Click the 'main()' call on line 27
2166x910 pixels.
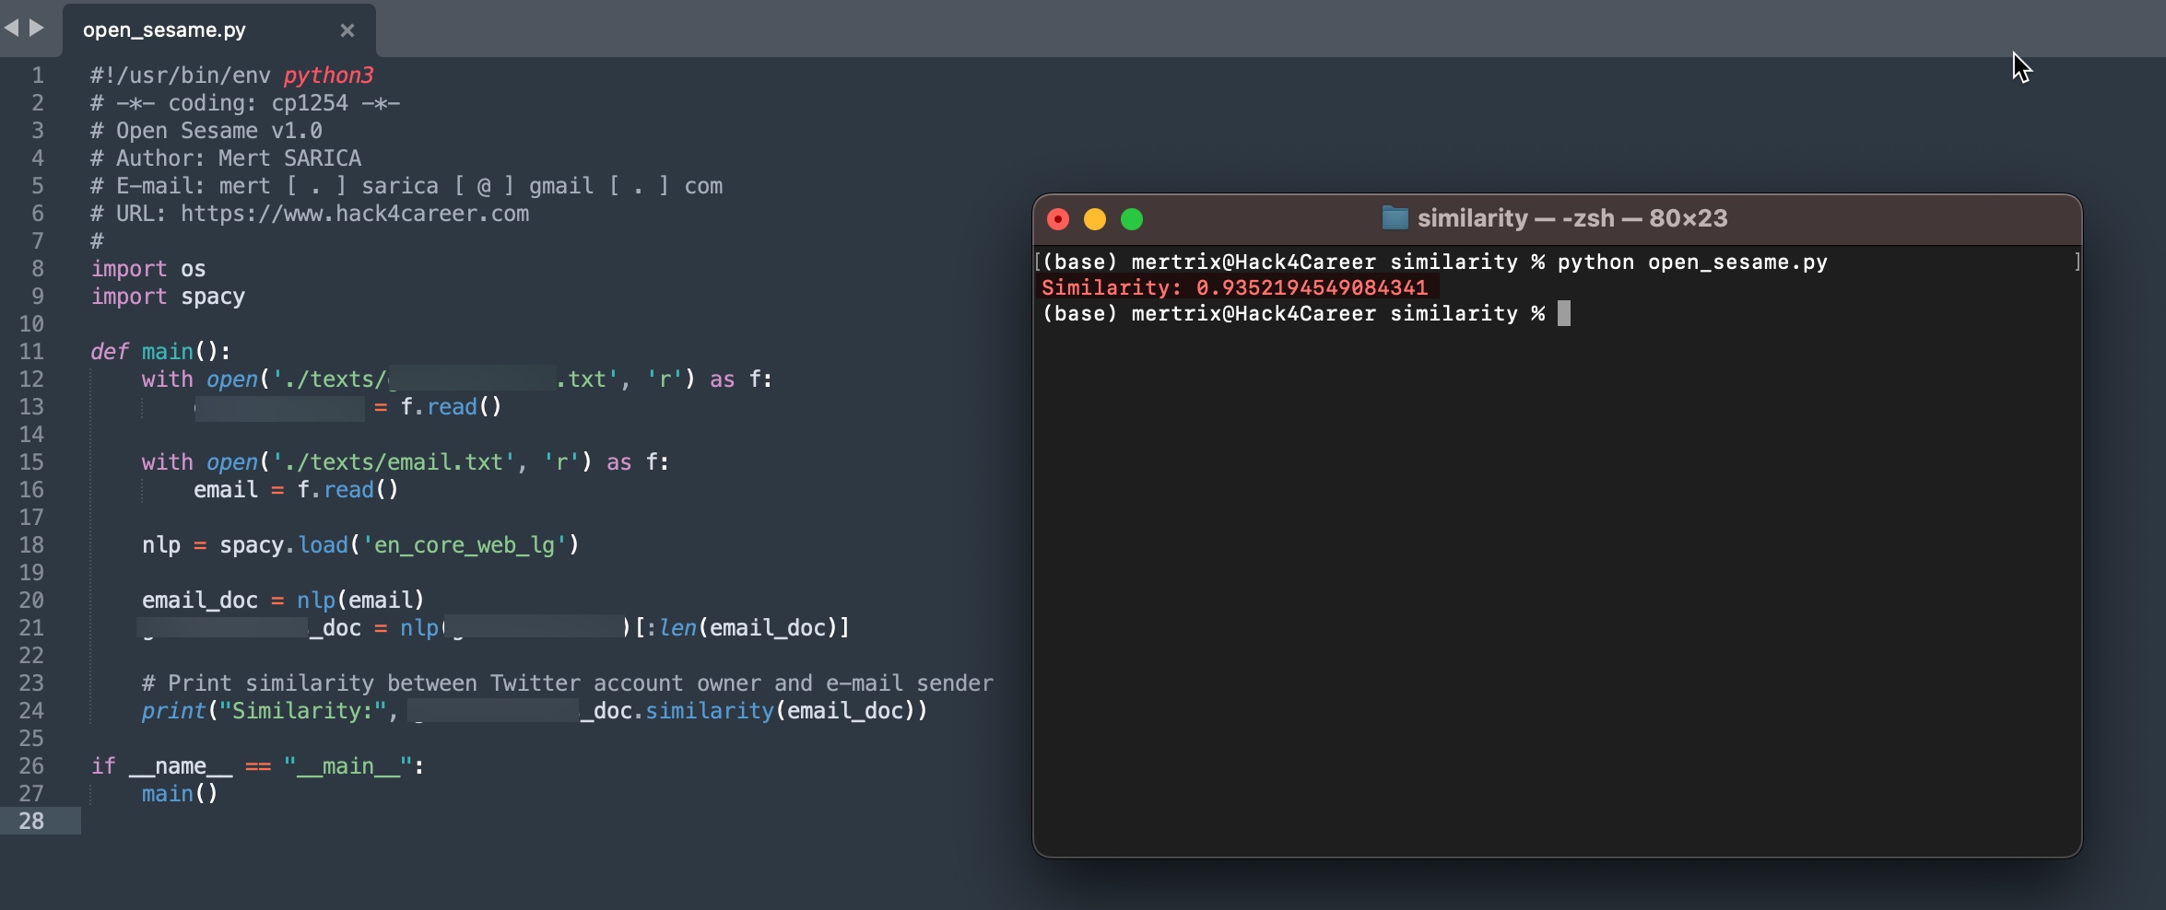coord(180,794)
